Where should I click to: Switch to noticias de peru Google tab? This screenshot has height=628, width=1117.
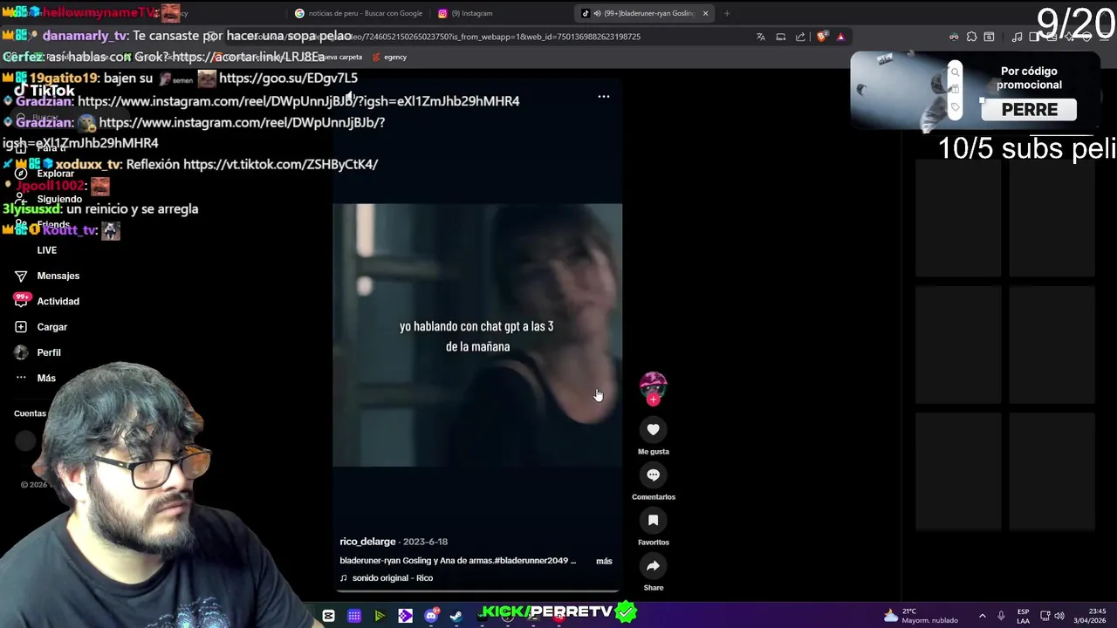(x=358, y=13)
